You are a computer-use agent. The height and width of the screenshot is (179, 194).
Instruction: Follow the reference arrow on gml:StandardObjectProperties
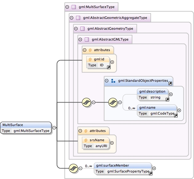coord(170,84)
